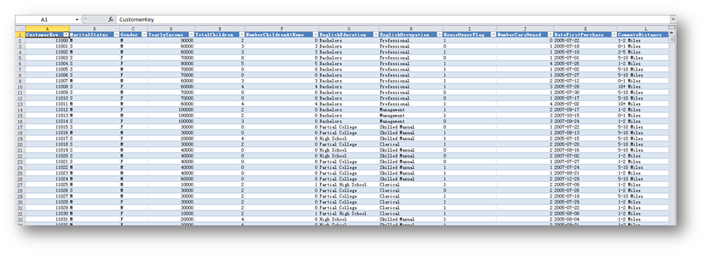706x255 pixels.
Task: Open the MaritalStatus filter arrow
Action: (x=117, y=34)
